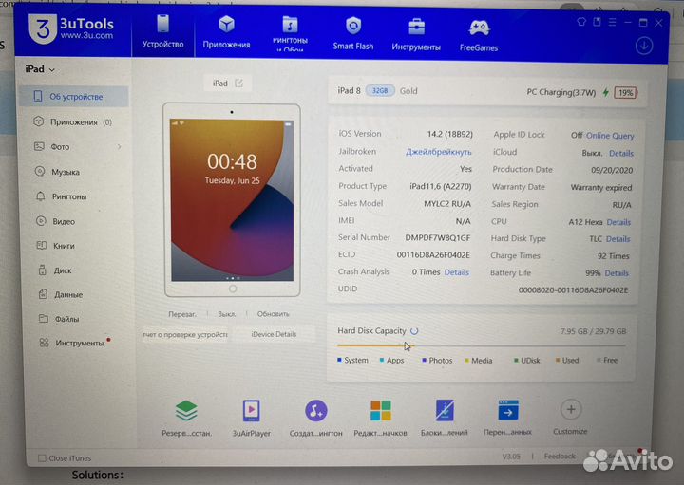Click the Обновить refresh button
This screenshot has width=684, height=485.
273,314
